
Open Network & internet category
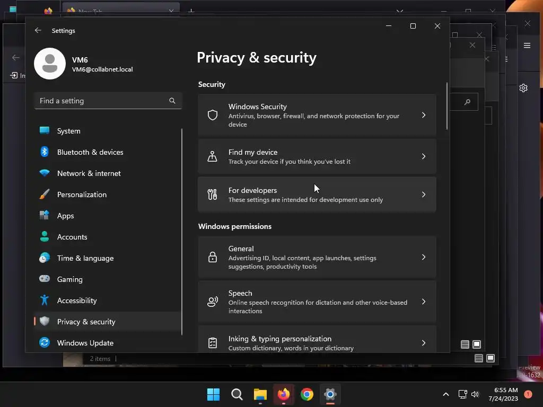tap(107, 173)
